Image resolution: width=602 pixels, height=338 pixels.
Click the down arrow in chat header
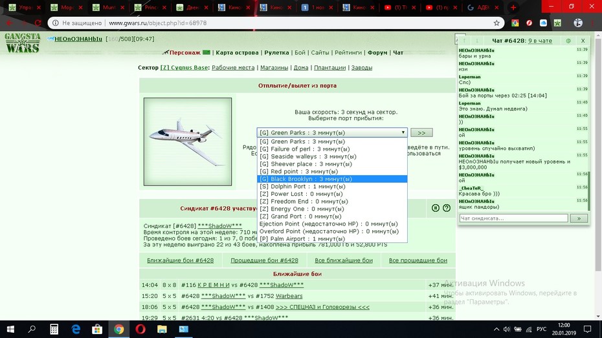point(477,41)
